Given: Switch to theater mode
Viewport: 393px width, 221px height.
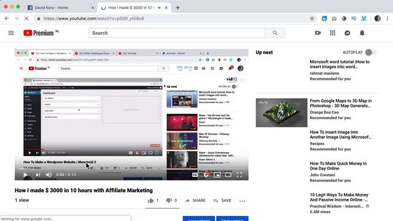Looking at the screenshot, I should click(228, 174).
